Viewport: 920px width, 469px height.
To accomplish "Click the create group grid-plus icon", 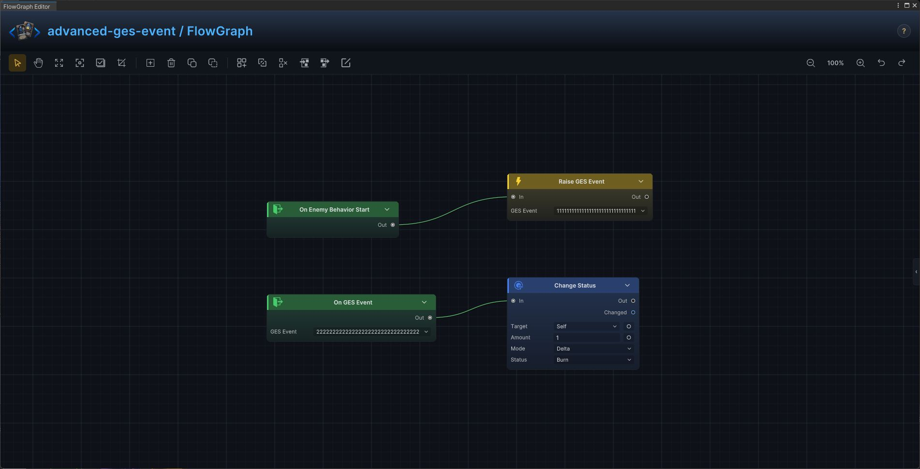I will [x=241, y=63].
